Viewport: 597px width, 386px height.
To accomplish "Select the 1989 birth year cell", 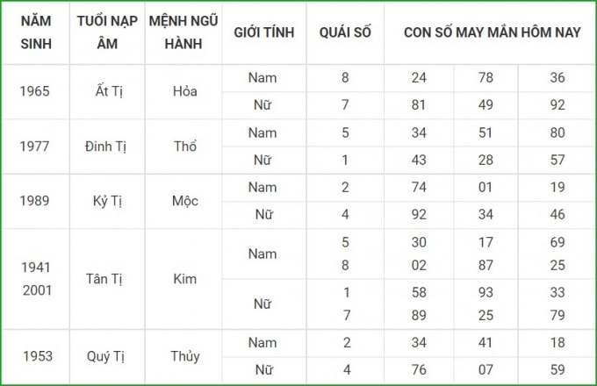I will [36, 201].
